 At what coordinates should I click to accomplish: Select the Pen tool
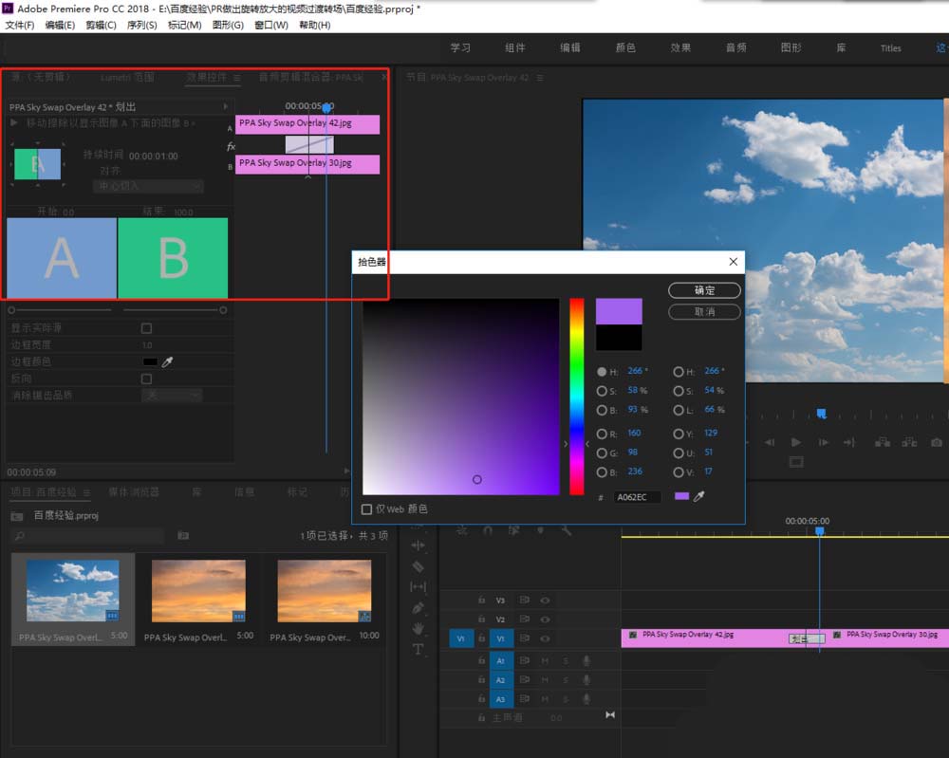[418, 607]
